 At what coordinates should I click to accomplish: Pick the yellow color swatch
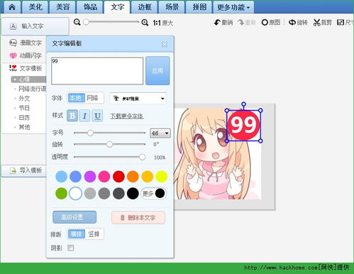point(162,177)
